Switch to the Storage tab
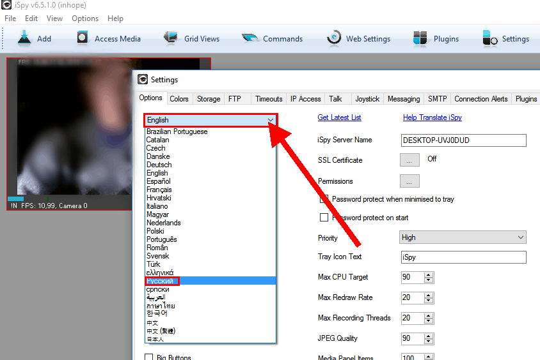540x360 pixels. [x=209, y=99]
